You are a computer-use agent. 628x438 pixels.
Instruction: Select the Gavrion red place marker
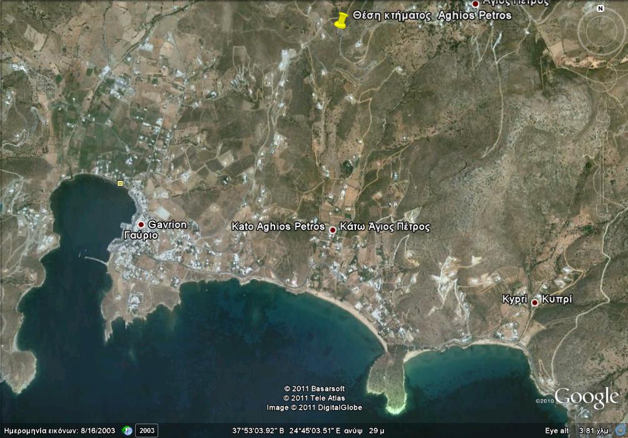point(141,225)
